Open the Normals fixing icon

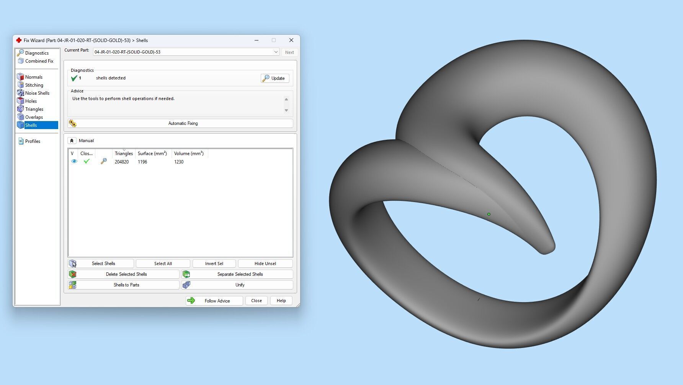(x=21, y=77)
